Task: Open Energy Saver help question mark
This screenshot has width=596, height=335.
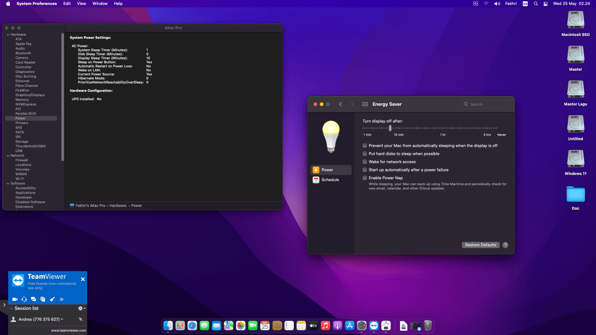Action: pos(505,245)
